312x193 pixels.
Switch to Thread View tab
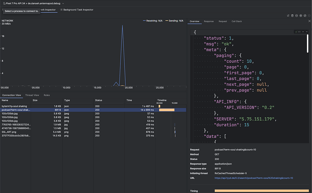(32, 95)
